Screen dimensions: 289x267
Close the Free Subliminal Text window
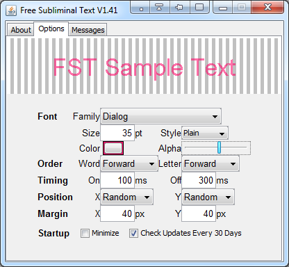pyautogui.click(x=267, y=8)
